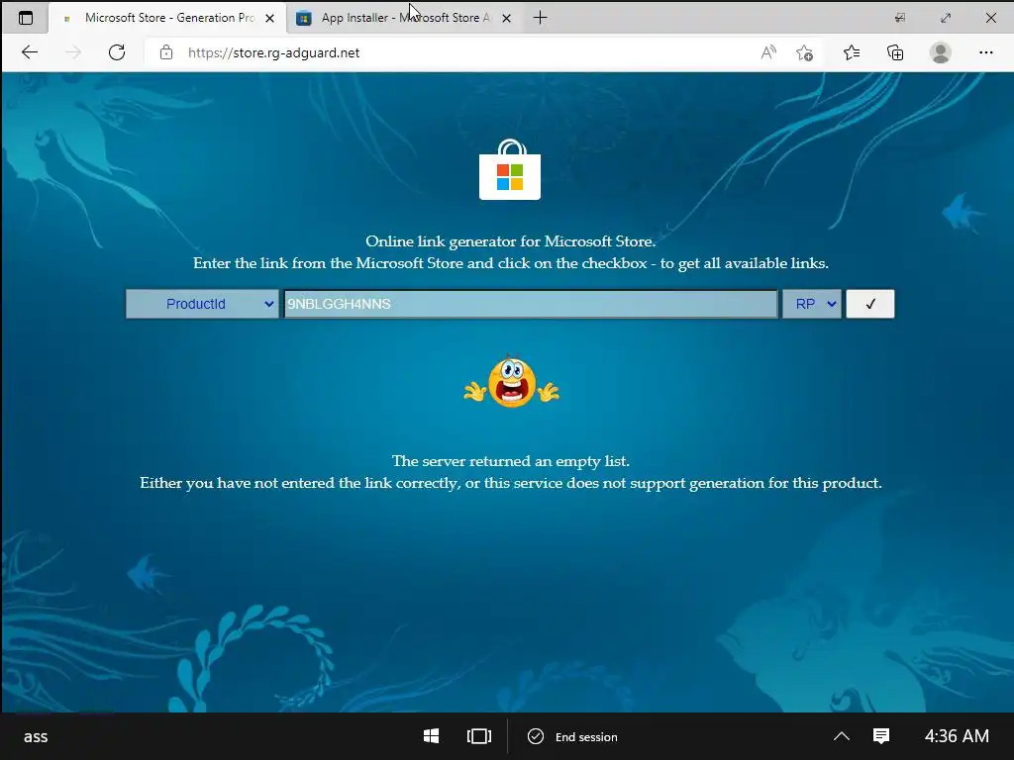The width and height of the screenshot is (1014, 760).
Task: Click 'The server returned an empty list.' text
Action: [x=510, y=461]
